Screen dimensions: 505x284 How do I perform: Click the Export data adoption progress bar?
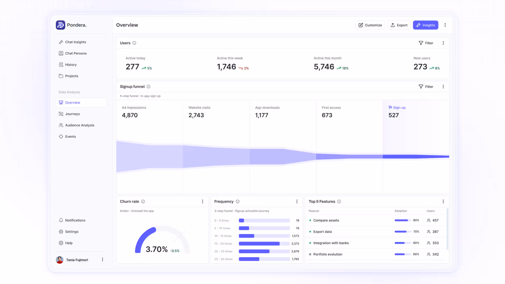click(402, 232)
